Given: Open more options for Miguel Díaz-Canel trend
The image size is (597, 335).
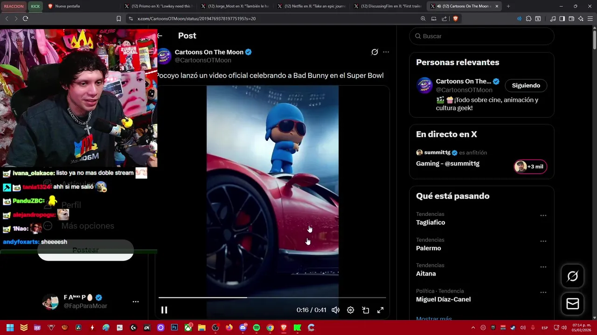Looking at the screenshot, I should (x=543, y=293).
